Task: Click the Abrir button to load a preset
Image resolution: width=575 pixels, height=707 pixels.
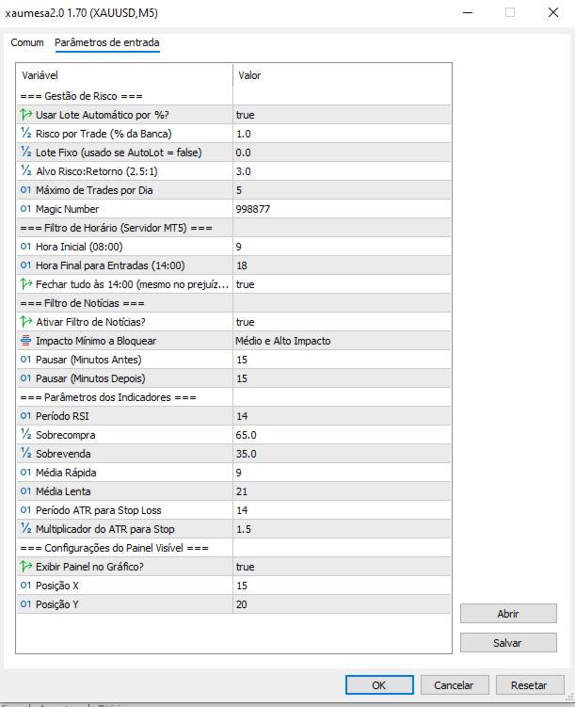Action: pos(508,613)
